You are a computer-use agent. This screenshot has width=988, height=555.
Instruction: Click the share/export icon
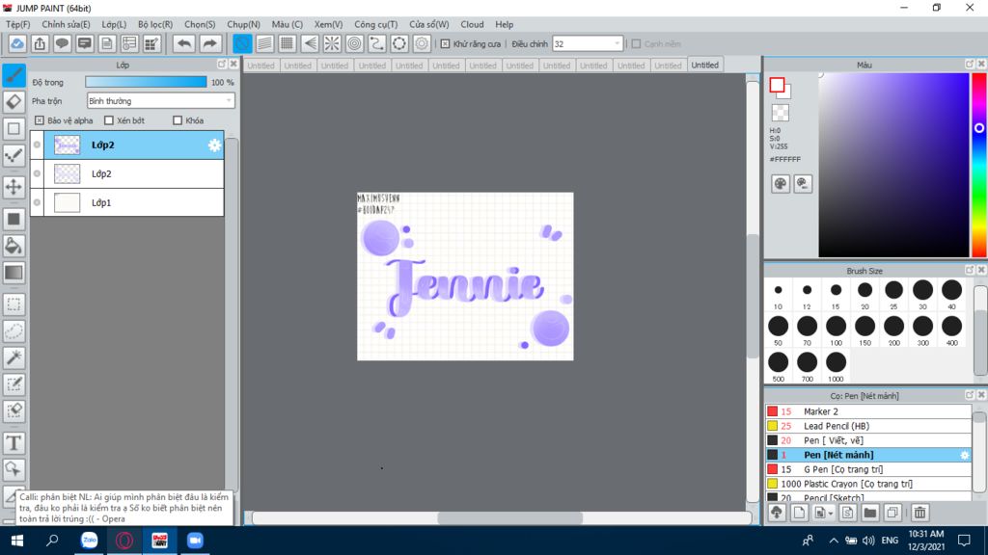[x=40, y=43]
